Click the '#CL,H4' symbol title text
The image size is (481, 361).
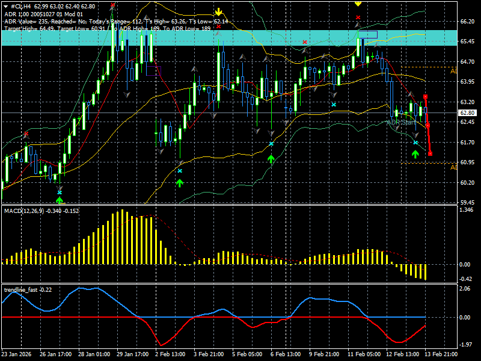(21, 7)
